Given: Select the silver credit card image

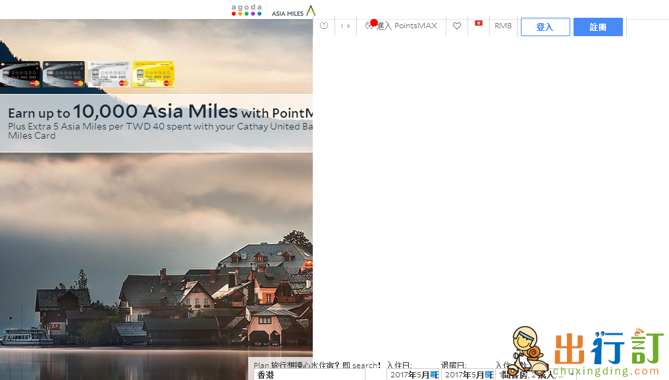Looking at the screenshot, I should (109, 74).
